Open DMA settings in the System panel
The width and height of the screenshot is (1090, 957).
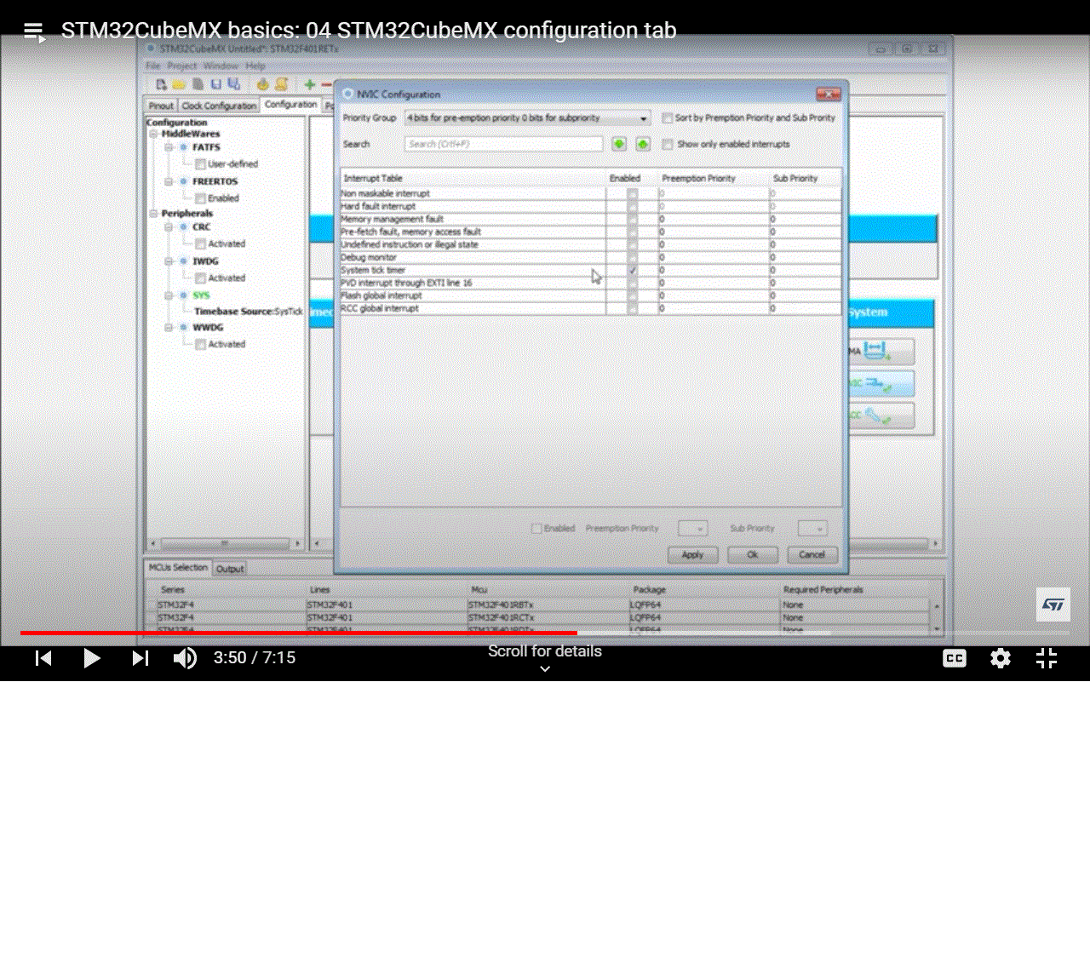(x=881, y=351)
